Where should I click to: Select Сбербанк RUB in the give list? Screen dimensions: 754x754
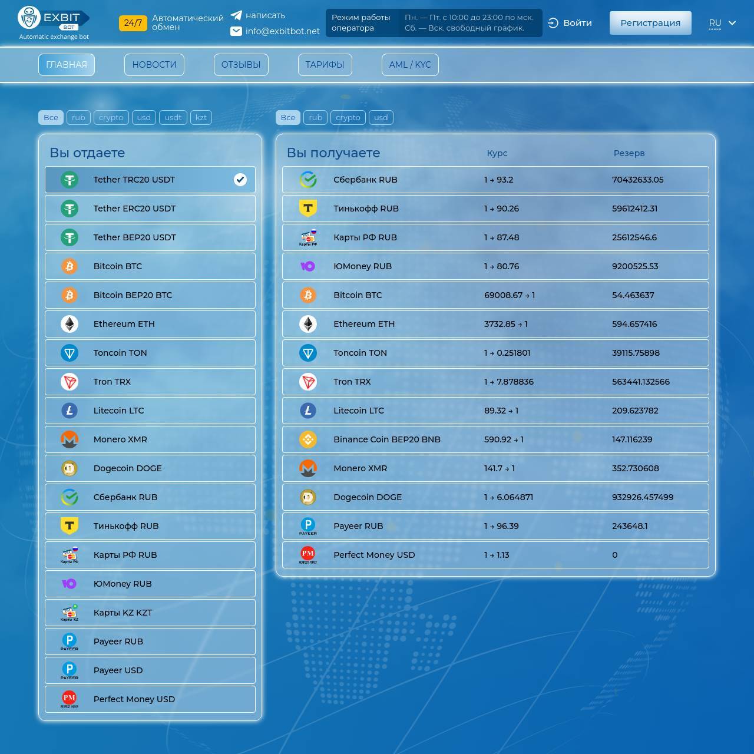[150, 497]
